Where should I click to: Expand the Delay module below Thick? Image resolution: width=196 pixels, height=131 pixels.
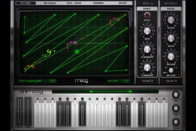pos(171,81)
